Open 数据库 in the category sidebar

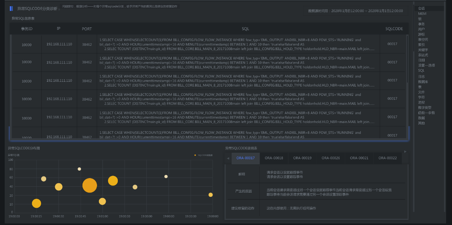[x=423, y=82]
